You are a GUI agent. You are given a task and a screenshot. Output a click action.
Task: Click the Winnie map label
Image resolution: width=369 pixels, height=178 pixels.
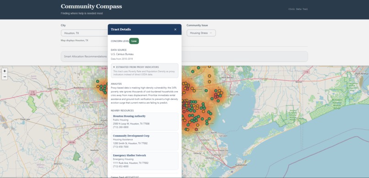298,82
